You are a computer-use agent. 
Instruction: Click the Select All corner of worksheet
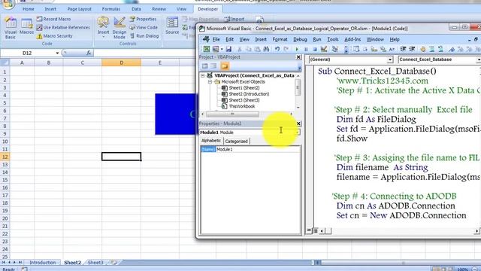click(x=5, y=62)
